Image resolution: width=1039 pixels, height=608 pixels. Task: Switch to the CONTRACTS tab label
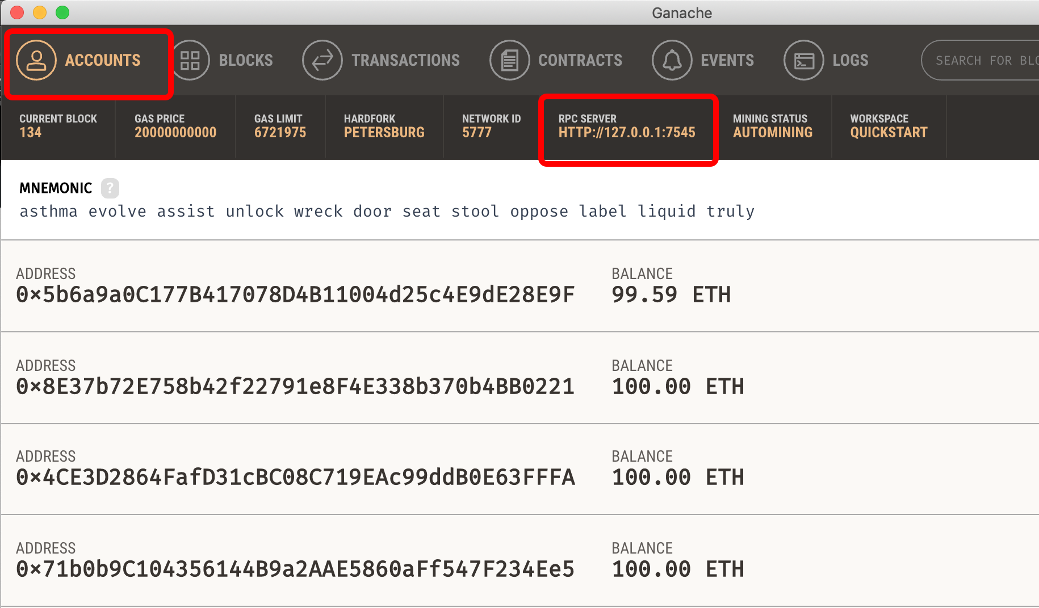pos(580,60)
